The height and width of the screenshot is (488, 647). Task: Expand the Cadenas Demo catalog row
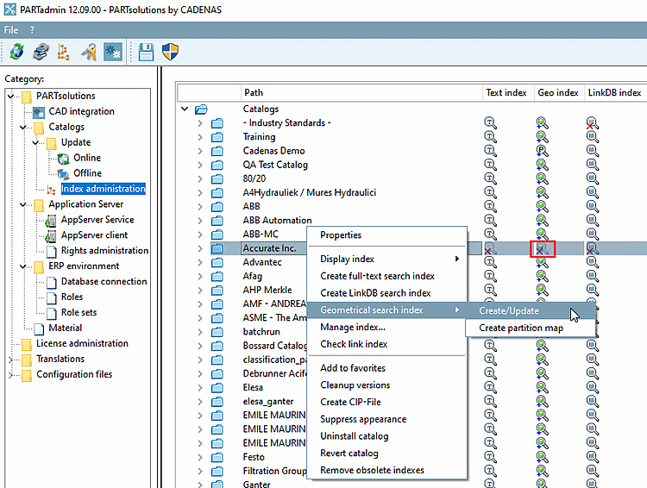[199, 151]
